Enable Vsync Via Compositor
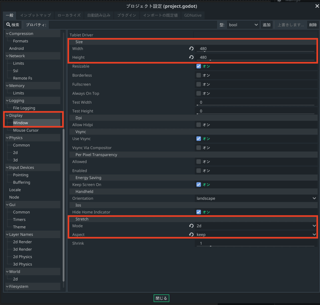This screenshot has height=305, width=320. tap(199, 147)
